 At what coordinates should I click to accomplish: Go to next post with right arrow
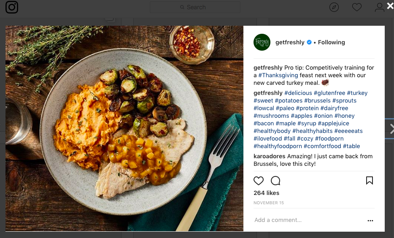pos(391,129)
